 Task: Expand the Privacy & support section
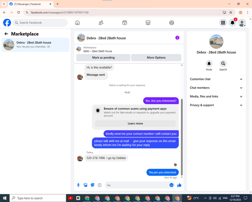coord(216,105)
